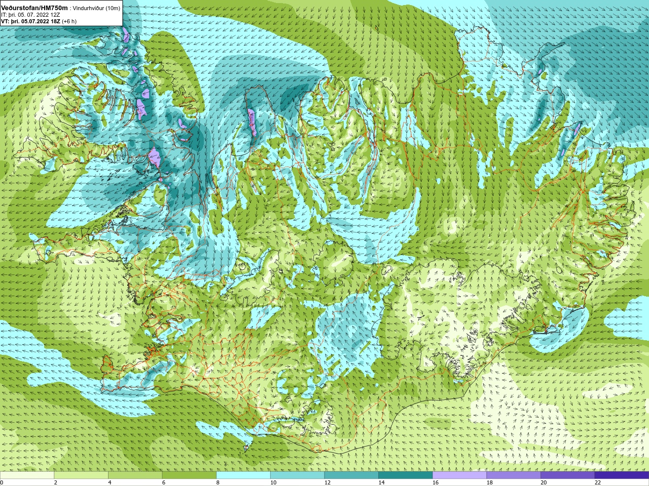Click the legend value '6'
The height and width of the screenshot is (486, 649).
point(163,482)
